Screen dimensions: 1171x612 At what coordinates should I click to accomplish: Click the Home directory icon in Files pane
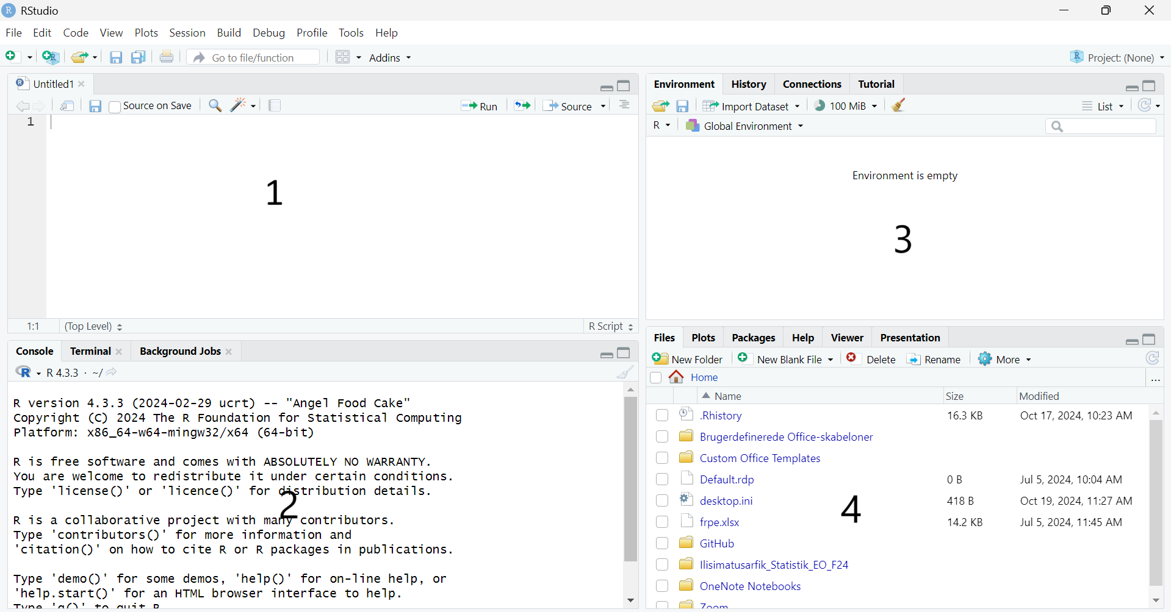[676, 377]
